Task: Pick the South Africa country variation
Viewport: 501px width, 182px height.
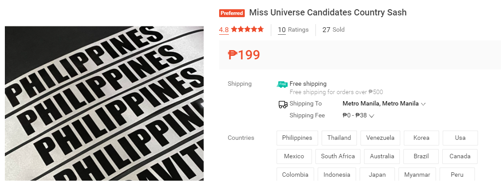Action: point(338,157)
